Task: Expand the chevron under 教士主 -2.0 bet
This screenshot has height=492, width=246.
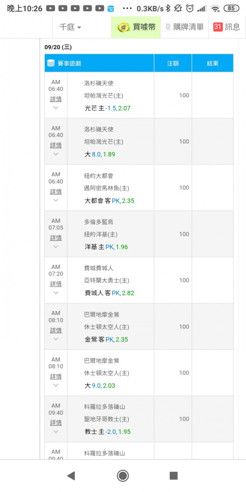Action: (x=56, y=431)
